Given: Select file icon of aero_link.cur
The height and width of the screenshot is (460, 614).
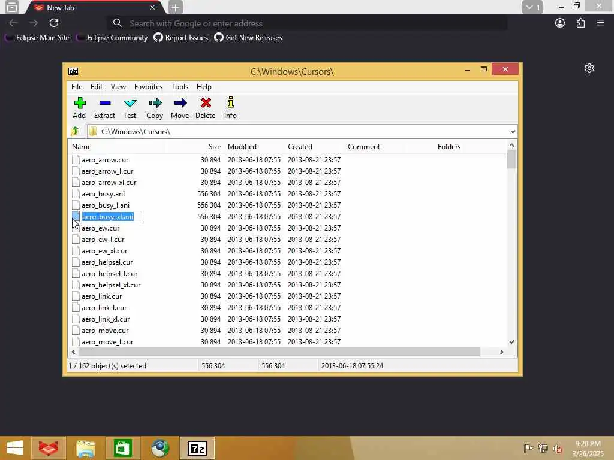Looking at the screenshot, I should click(x=76, y=296).
